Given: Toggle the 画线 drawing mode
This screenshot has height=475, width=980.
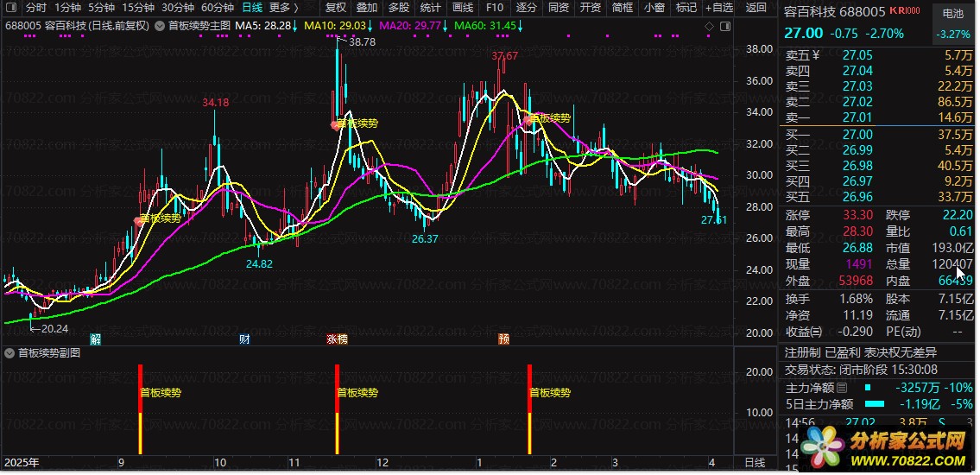Looking at the screenshot, I should pos(463,8).
